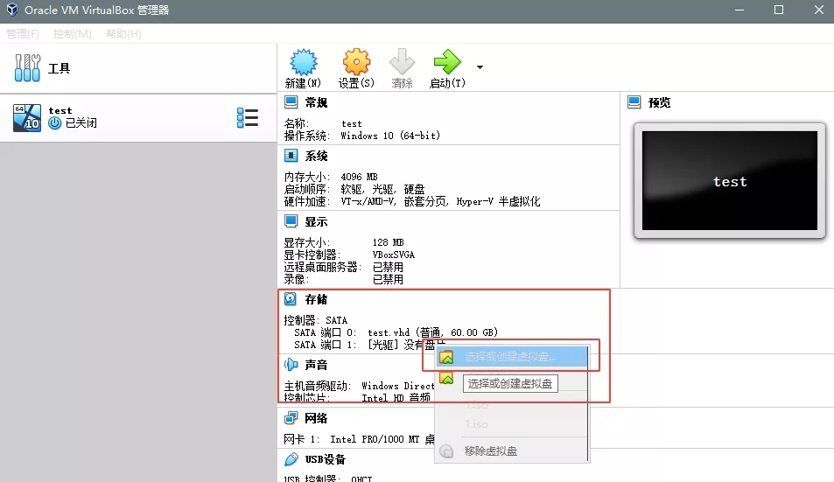
Task: Start the VM with the green 启动 arrow
Action: [447, 61]
